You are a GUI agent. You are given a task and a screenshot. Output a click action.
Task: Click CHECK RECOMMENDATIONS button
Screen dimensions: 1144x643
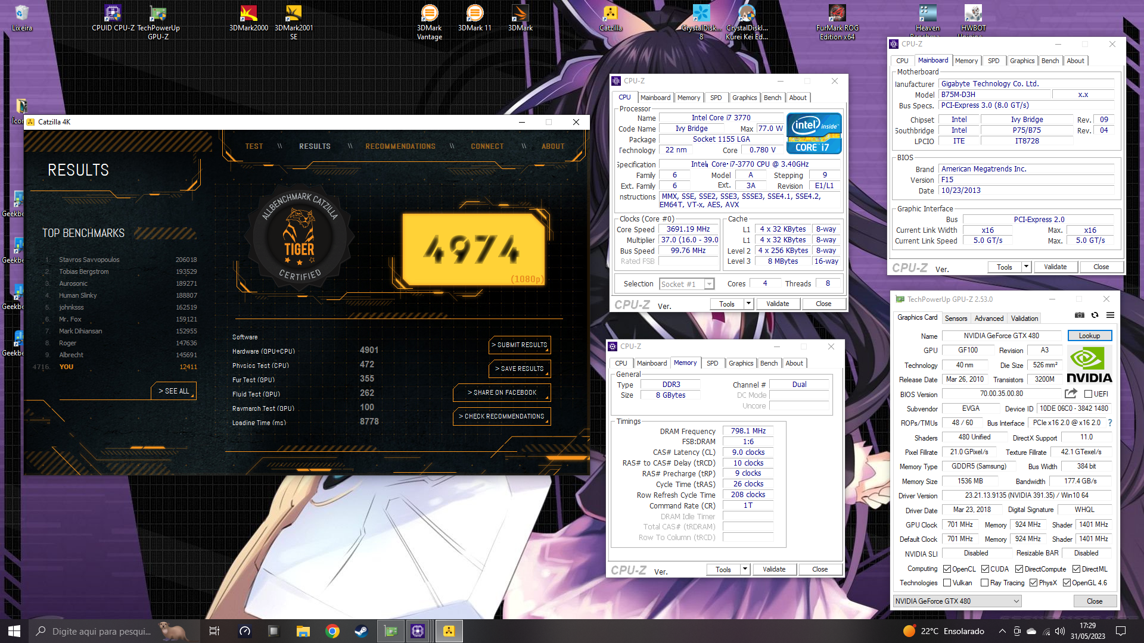[x=502, y=416]
